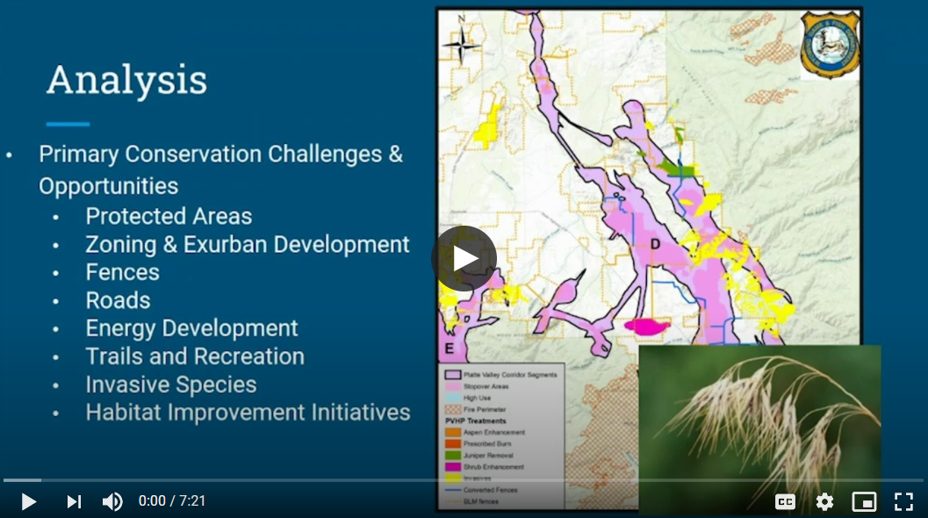Click the 'D' segment label on map
Viewport: 928px width, 518px height.
click(x=655, y=244)
